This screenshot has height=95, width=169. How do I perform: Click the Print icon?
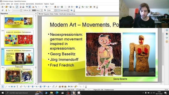coord(23,7)
